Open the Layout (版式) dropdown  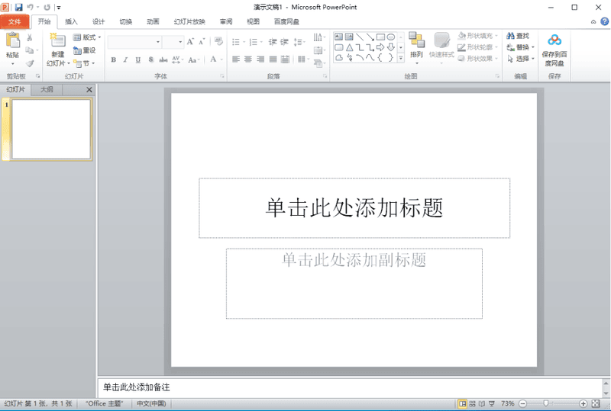click(87, 37)
